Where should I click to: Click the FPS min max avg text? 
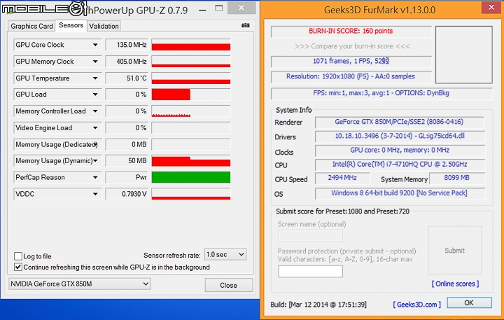(x=381, y=93)
